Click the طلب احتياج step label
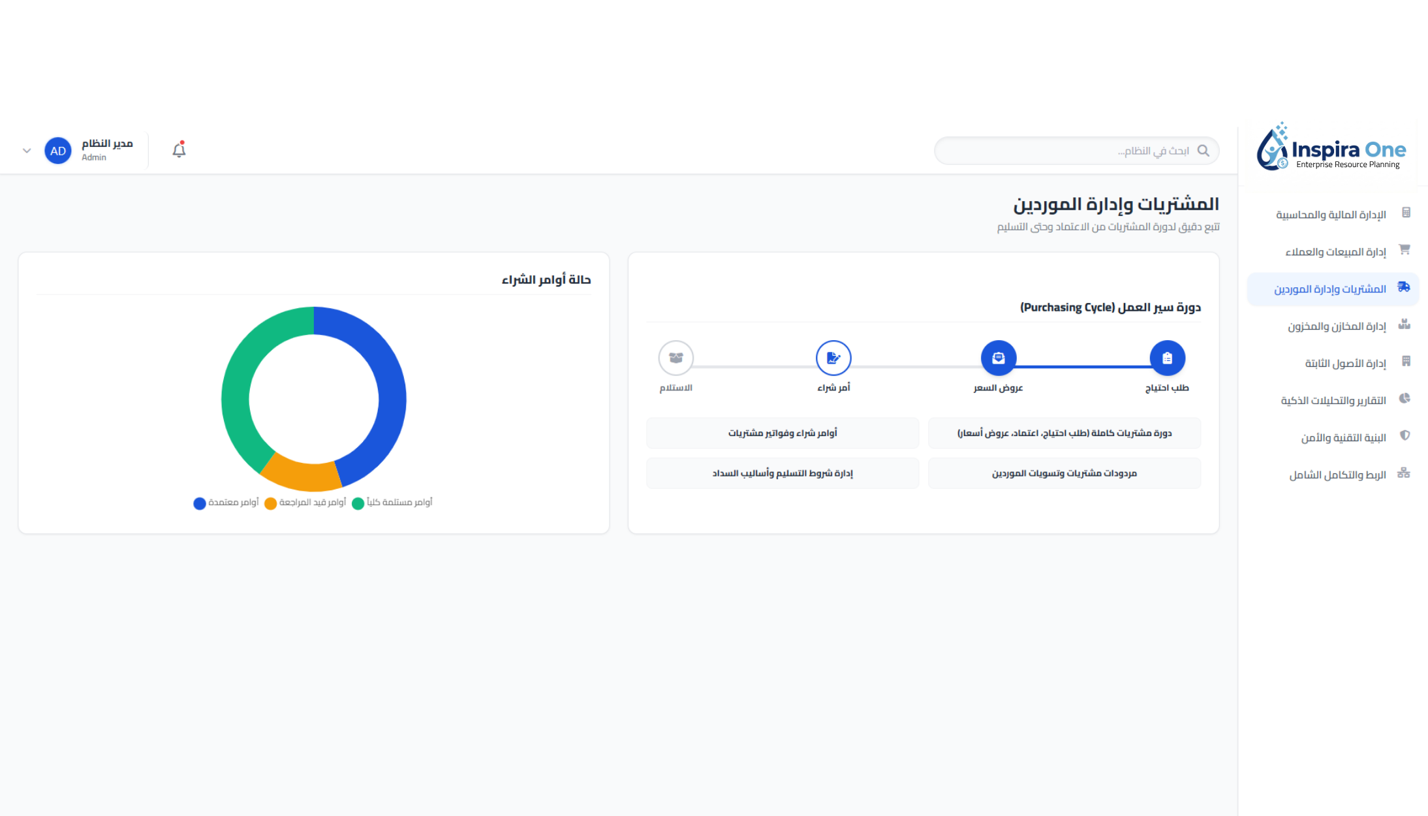 [1167, 388]
